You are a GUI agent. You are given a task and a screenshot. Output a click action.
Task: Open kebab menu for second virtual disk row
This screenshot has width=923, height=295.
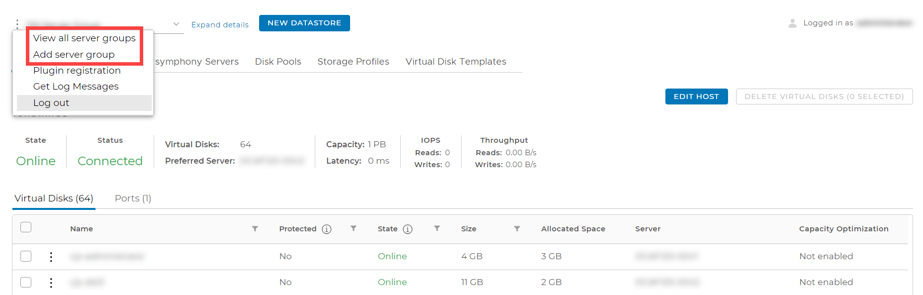tap(51, 283)
